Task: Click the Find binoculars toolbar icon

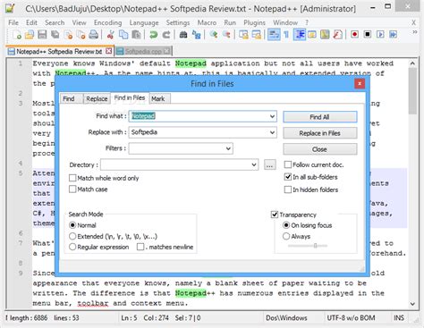Action: tap(183, 35)
